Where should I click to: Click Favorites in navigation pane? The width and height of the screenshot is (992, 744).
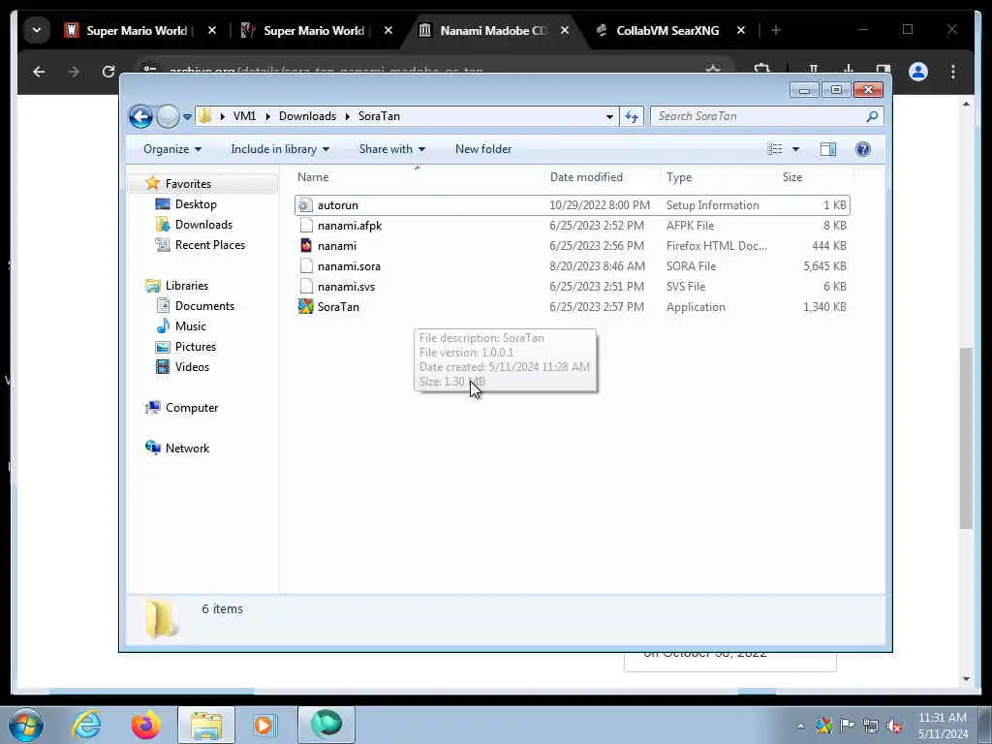pos(188,183)
